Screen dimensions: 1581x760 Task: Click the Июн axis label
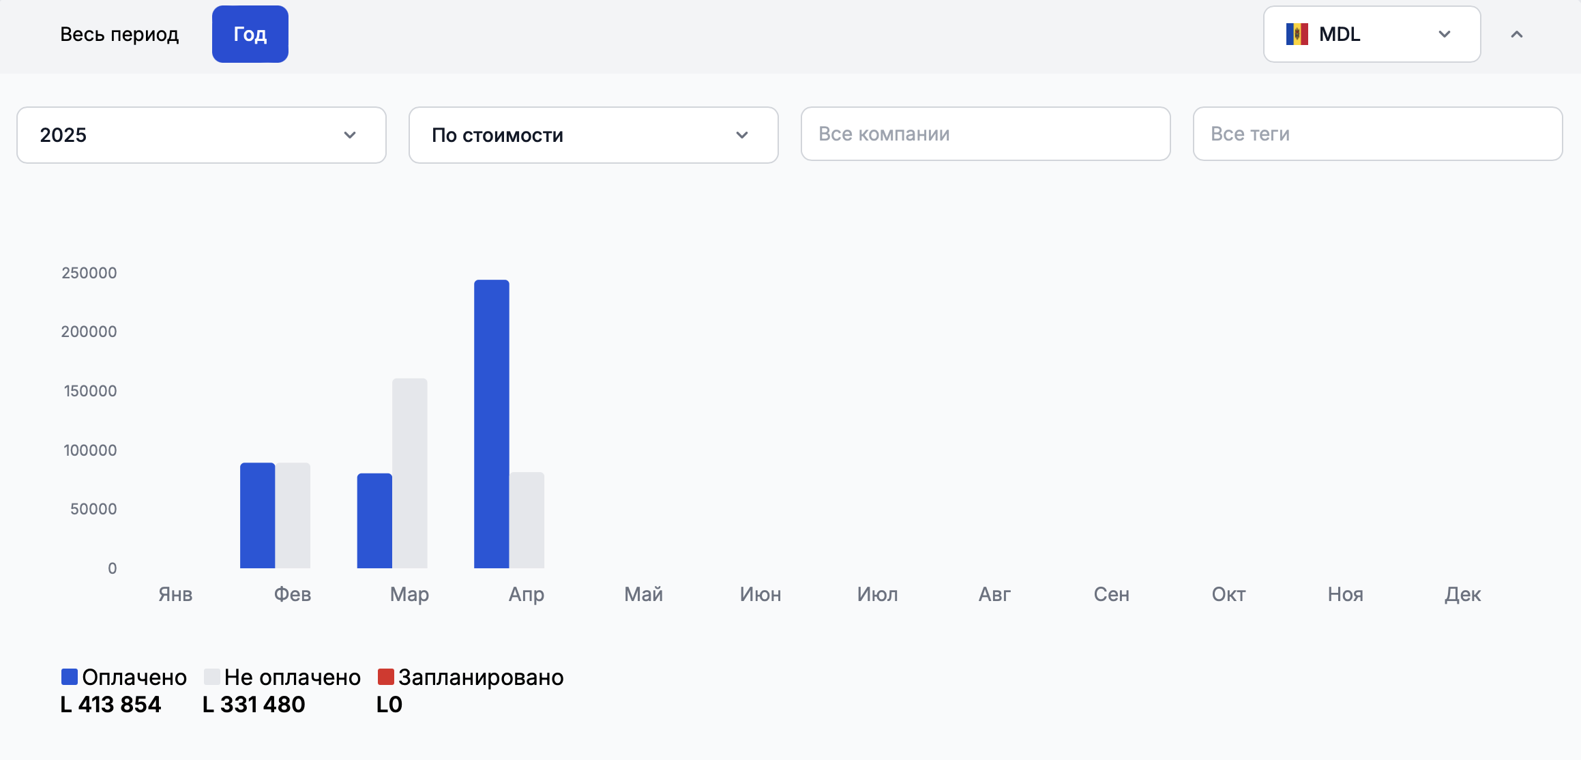(x=760, y=594)
